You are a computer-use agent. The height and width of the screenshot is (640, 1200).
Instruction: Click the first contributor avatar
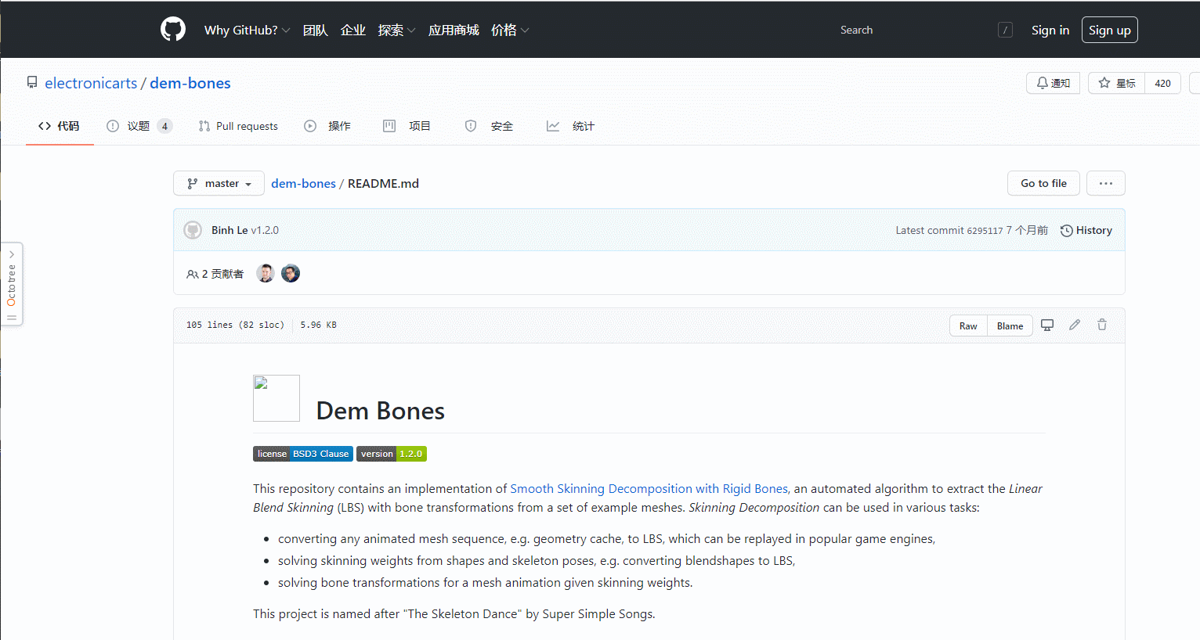tap(266, 273)
